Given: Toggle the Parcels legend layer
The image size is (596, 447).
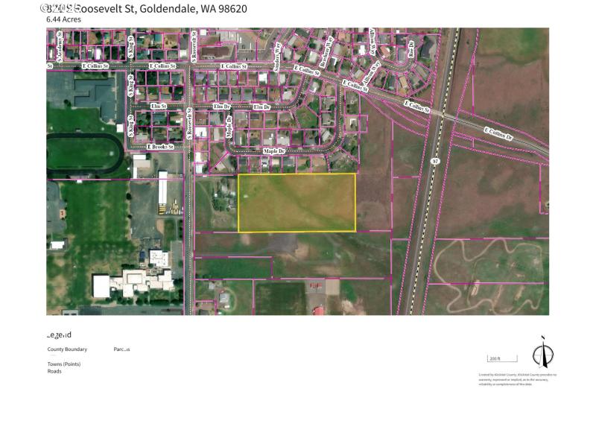Looking at the screenshot, I should 122,349.
